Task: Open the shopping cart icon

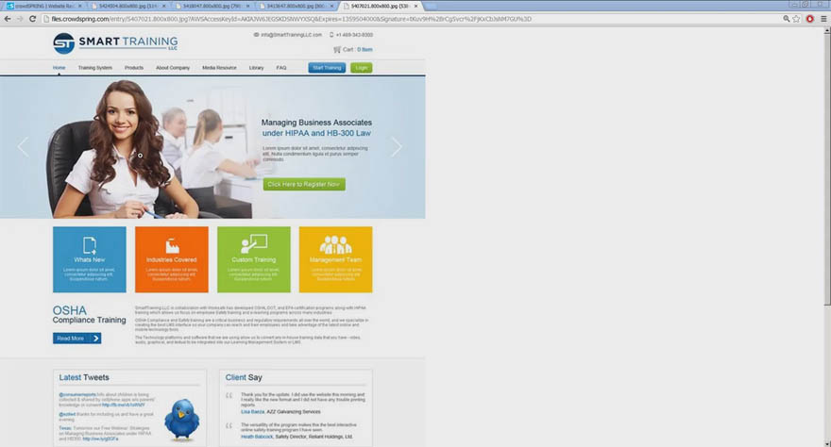Action: coord(337,49)
